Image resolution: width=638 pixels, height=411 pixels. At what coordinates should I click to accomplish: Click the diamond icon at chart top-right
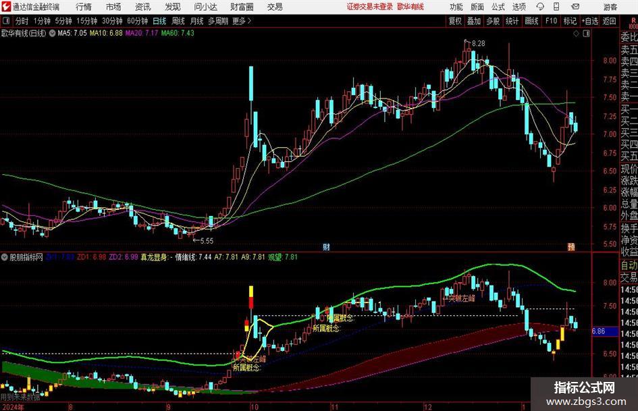coord(576,34)
